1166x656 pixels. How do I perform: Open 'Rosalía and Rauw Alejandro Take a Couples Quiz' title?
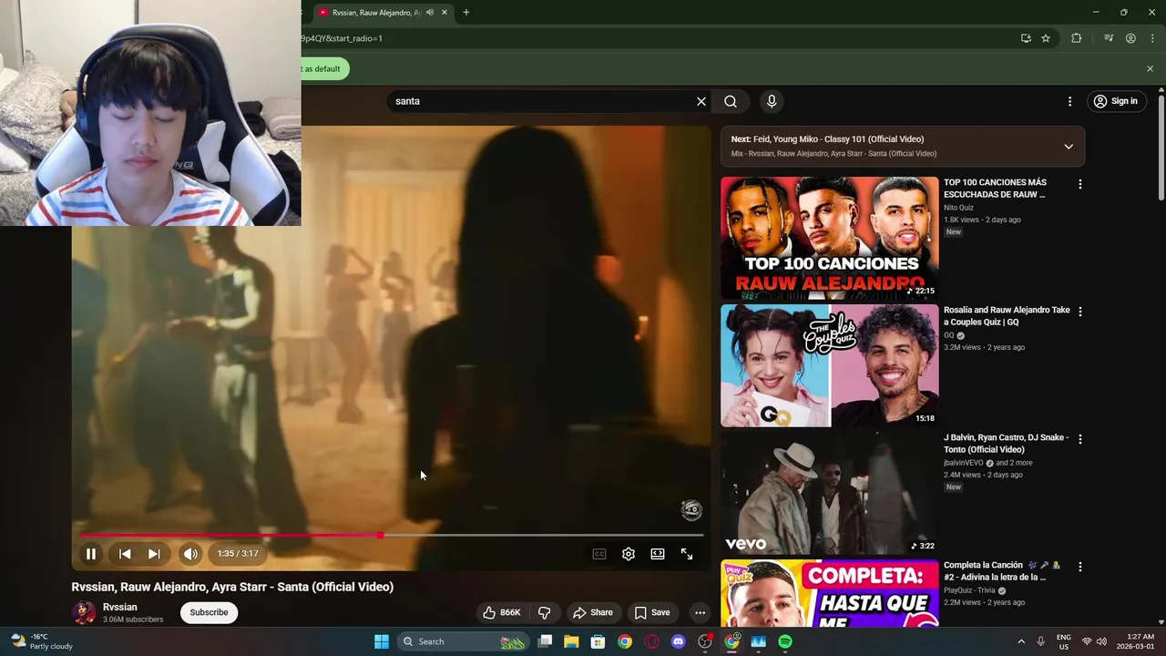tap(1007, 316)
